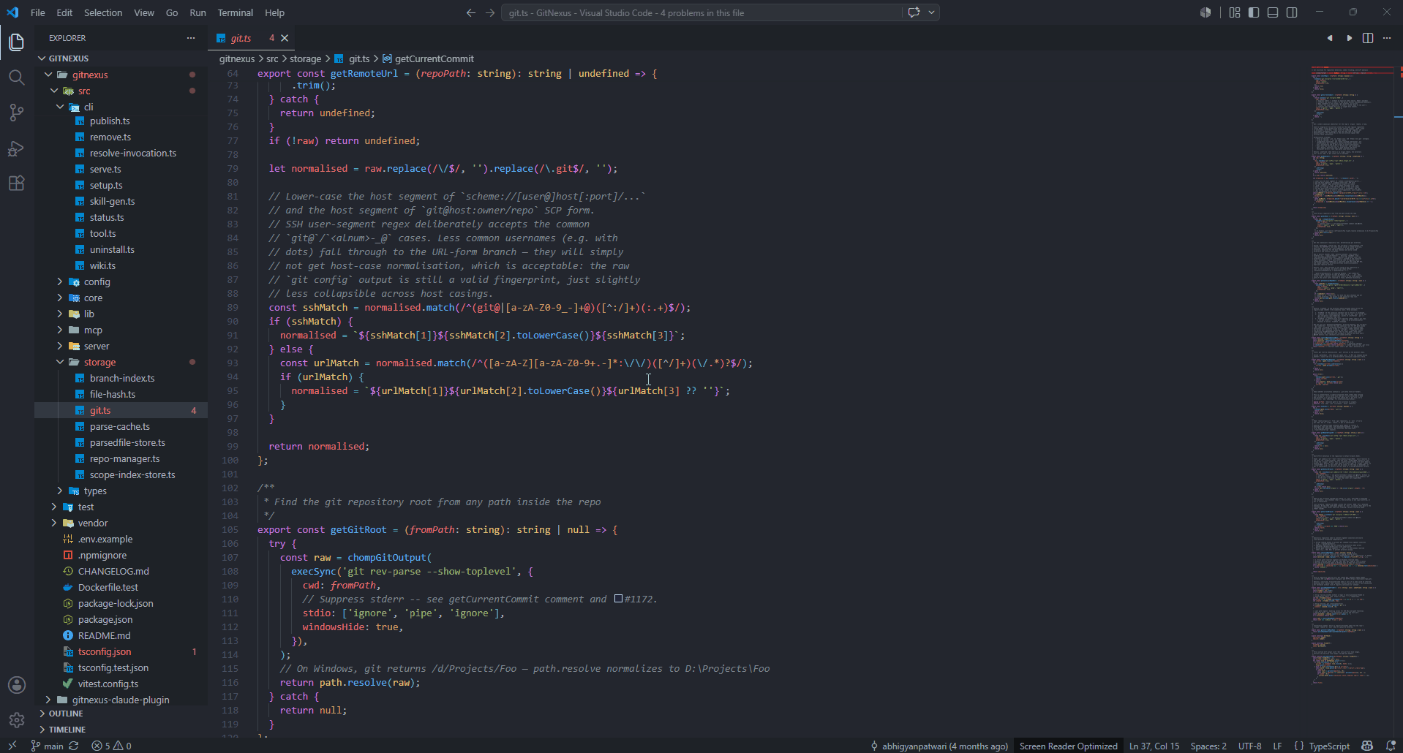Expand the TIMELINE section
Screen dimensions: 1403x753
click(x=121, y=730)
